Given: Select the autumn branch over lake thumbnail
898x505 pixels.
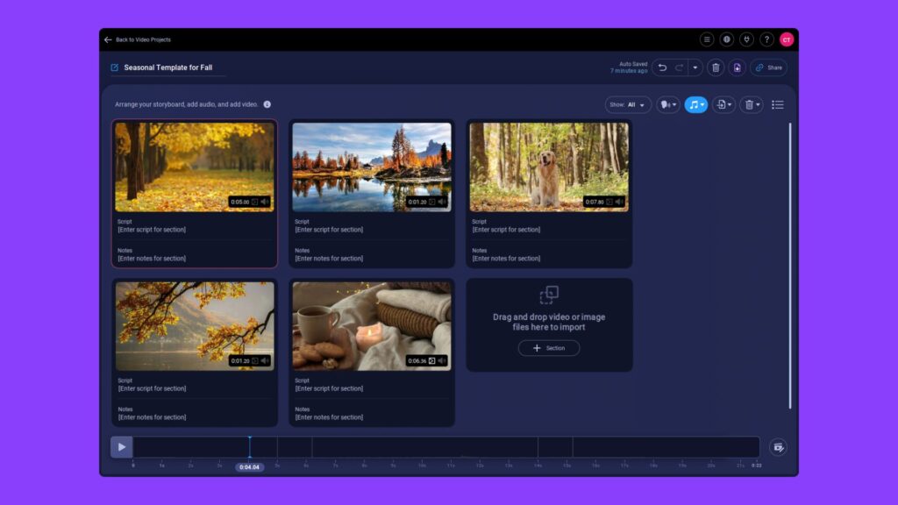Looking at the screenshot, I should click(x=195, y=326).
